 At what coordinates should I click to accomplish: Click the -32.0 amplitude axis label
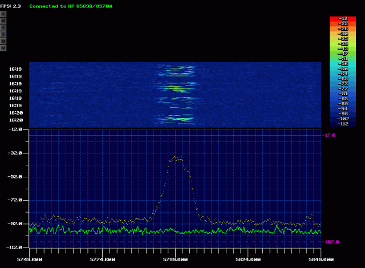[15, 153]
